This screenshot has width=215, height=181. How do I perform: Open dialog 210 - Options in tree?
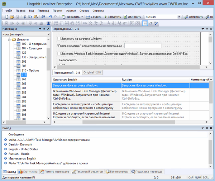30,70
